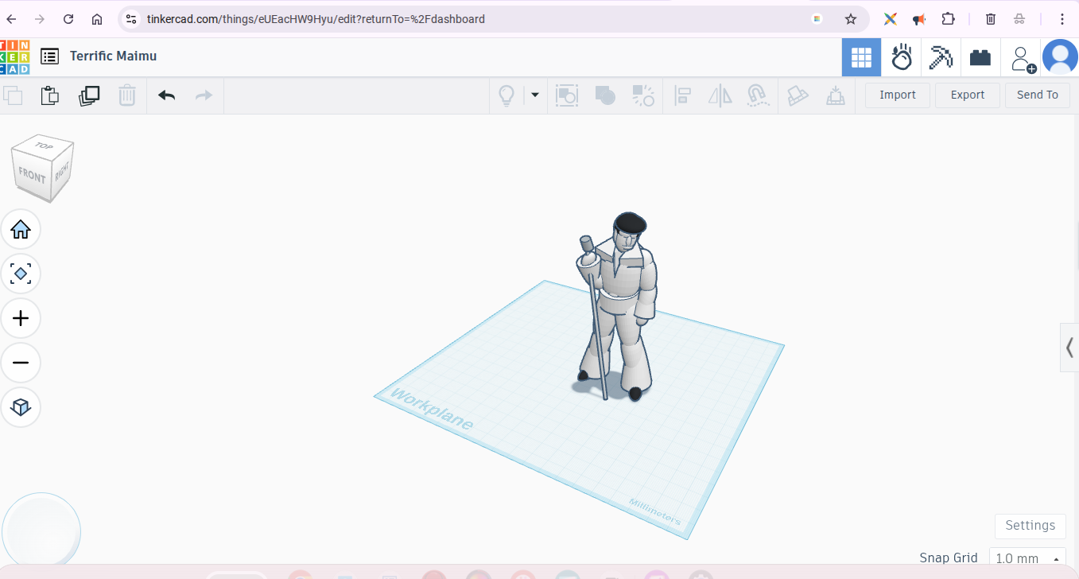Screen dimensions: 1079x579
Task: Click the Export button
Action: pos(968,95)
